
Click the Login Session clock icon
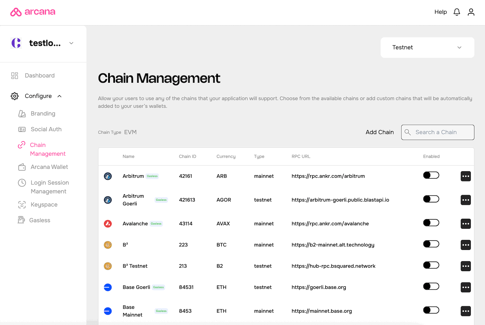pos(22,183)
